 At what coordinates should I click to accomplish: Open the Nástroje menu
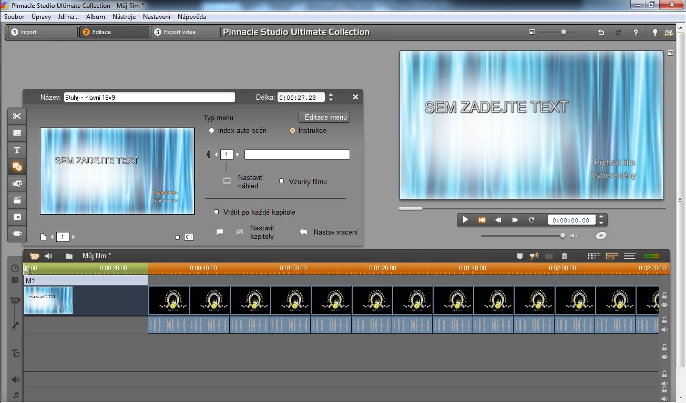click(124, 17)
